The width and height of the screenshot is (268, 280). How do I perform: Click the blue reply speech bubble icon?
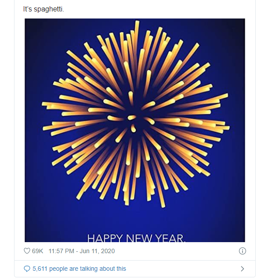27,269
